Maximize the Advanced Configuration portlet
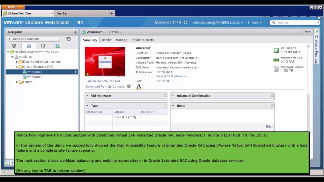Image resolution: width=324 pixels, height=182 pixels. tap(272, 96)
